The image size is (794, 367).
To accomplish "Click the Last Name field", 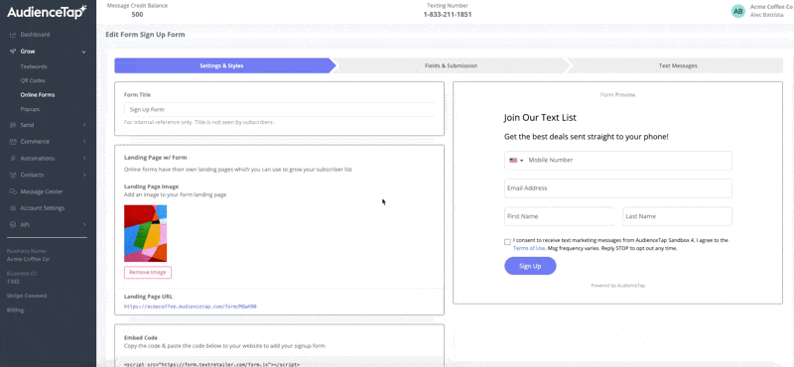I will (678, 216).
